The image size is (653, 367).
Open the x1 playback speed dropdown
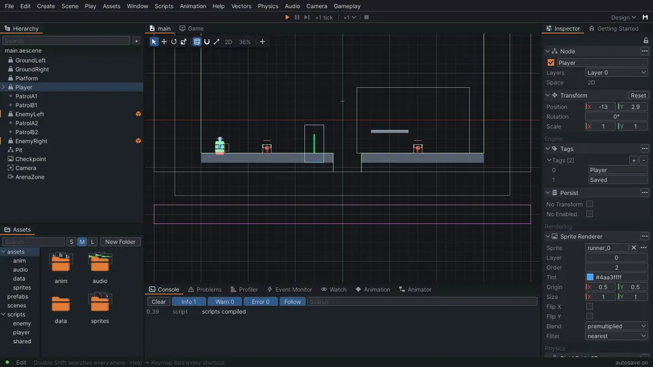pos(350,18)
